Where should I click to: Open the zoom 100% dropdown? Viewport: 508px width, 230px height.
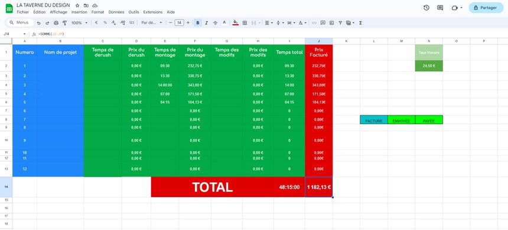79,23
